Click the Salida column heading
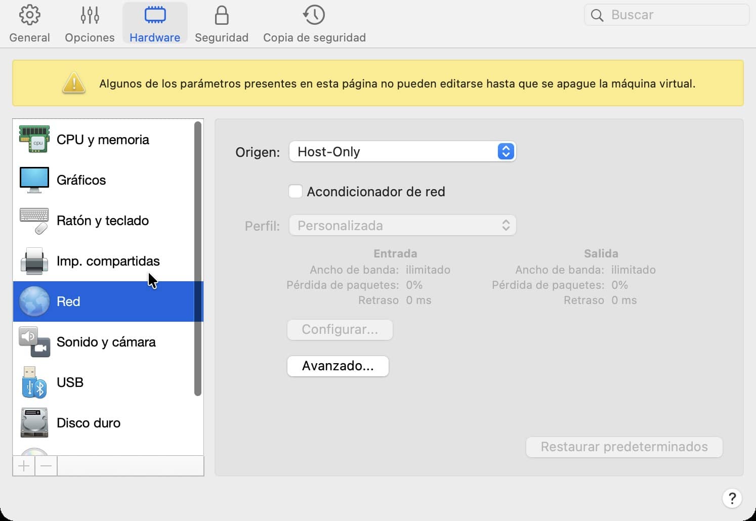The image size is (756, 521). coord(601,253)
